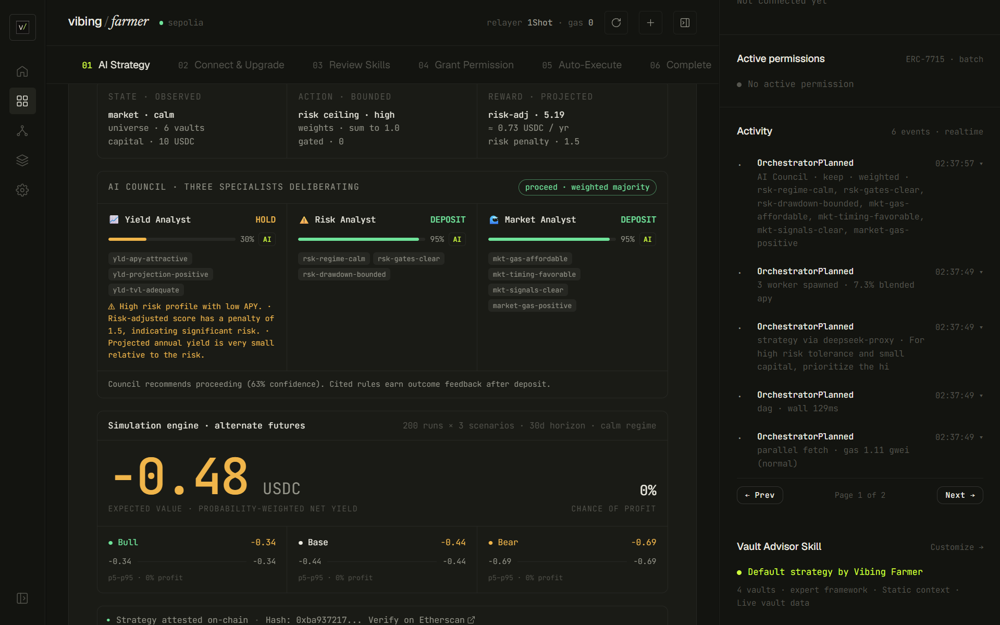The image size is (1000, 625).
Task: Click the yld-projection-positive tag
Action: tap(161, 274)
